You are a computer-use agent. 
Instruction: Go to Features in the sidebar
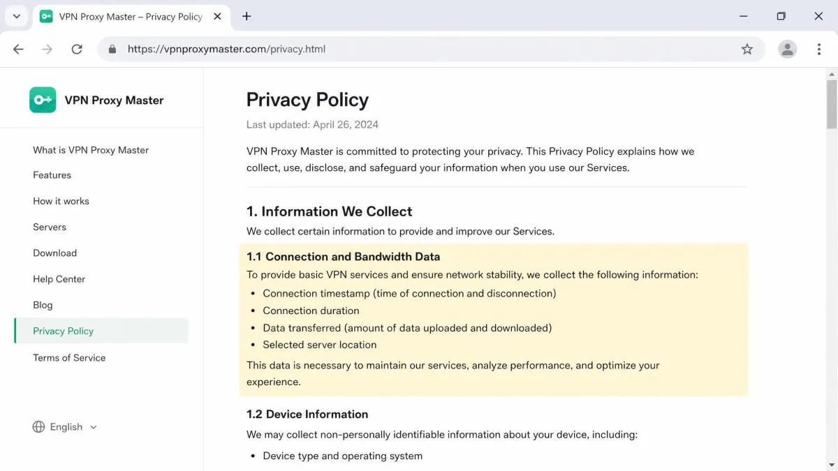click(x=52, y=175)
